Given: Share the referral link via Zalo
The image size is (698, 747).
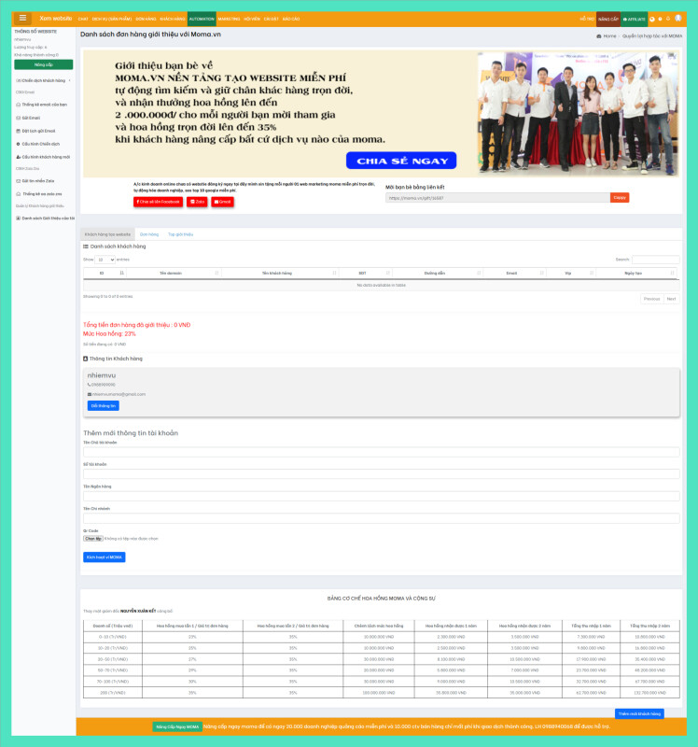Looking at the screenshot, I should tap(197, 202).
